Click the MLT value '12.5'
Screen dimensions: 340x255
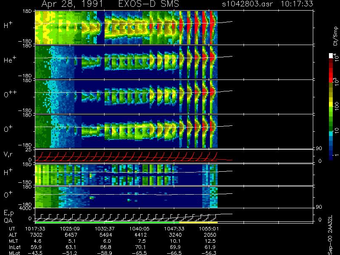click(210, 241)
